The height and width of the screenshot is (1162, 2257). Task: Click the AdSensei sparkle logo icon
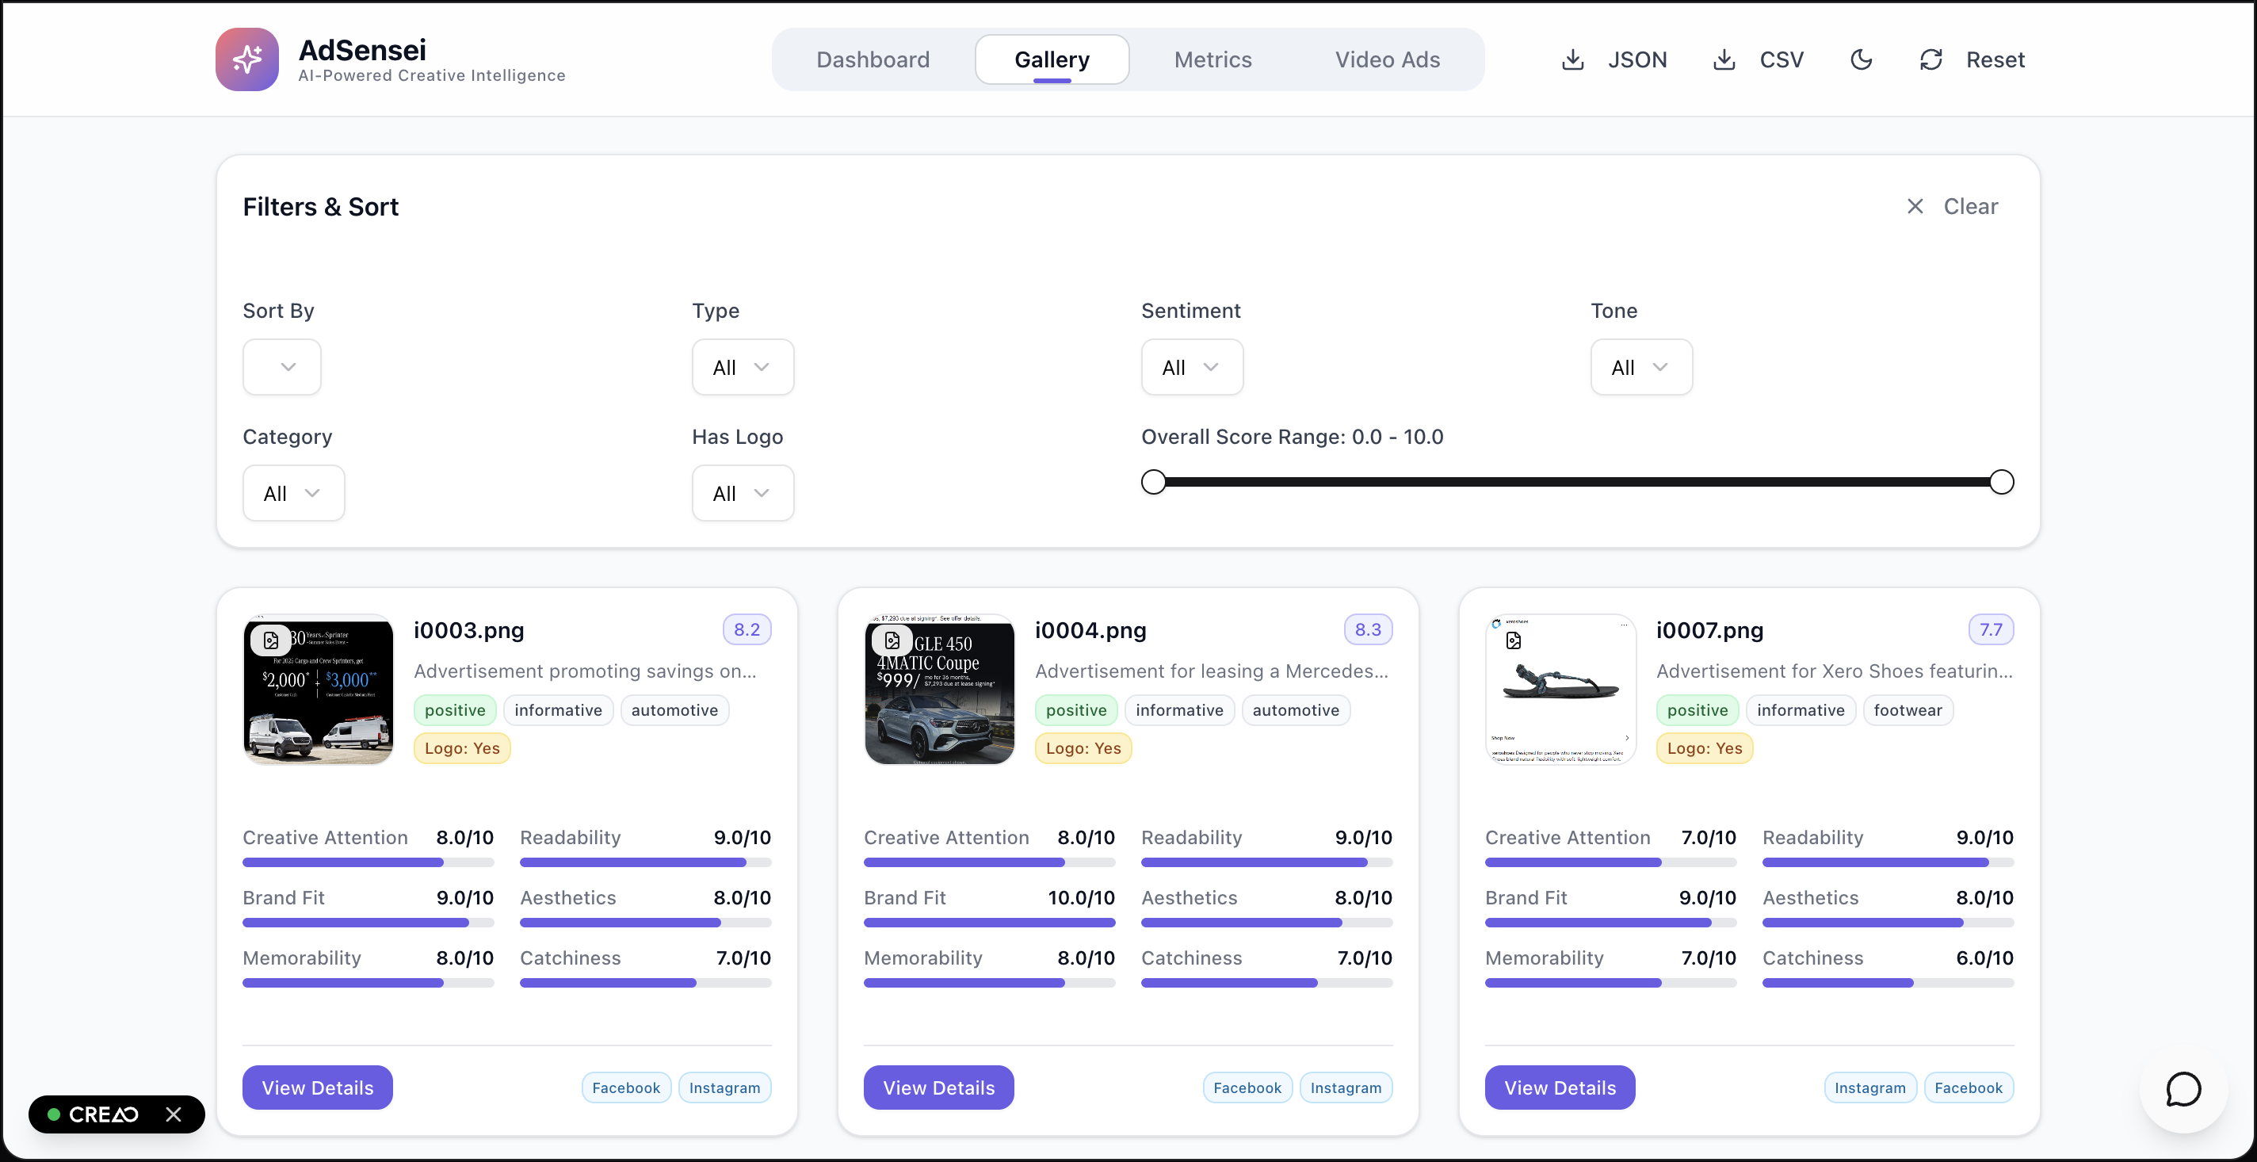[247, 59]
